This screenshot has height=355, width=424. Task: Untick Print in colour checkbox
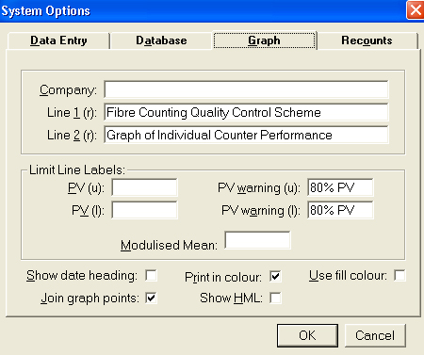[x=275, y=277]
